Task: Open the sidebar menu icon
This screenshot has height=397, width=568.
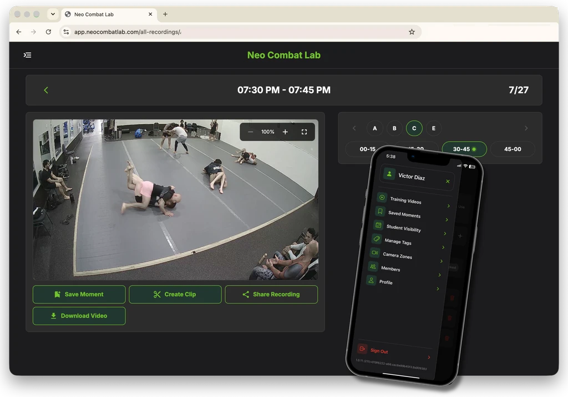Action: tap(28, 55)
